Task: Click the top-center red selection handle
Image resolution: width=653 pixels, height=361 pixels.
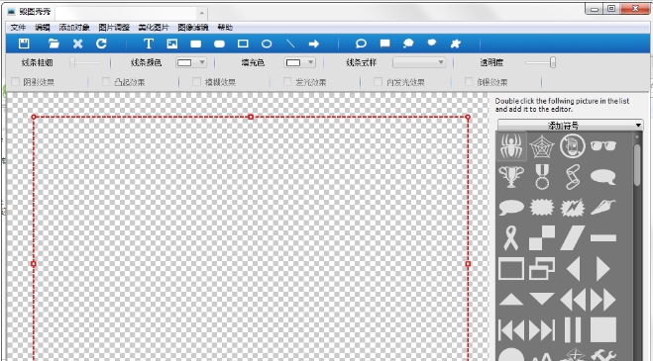Action: coord(251,117)
